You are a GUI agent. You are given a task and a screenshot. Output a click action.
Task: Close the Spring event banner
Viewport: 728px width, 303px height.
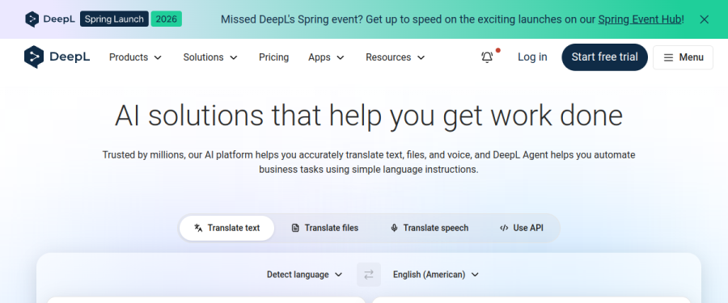[x=705, y=19]
